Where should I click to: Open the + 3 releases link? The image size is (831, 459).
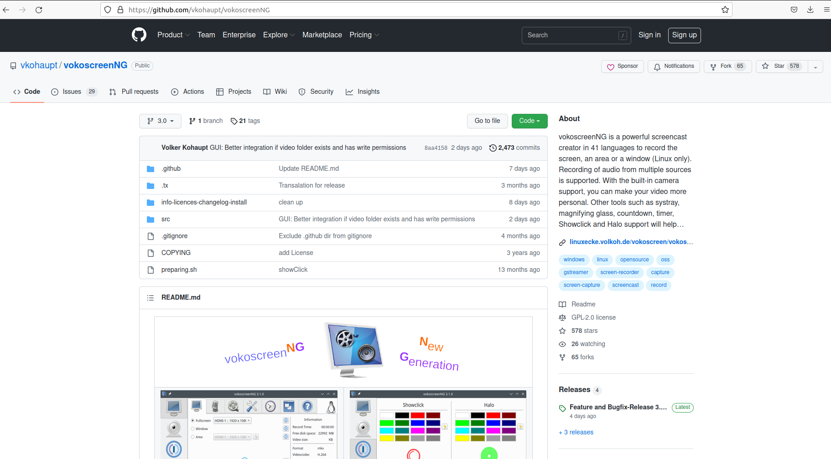pos(576,433)
